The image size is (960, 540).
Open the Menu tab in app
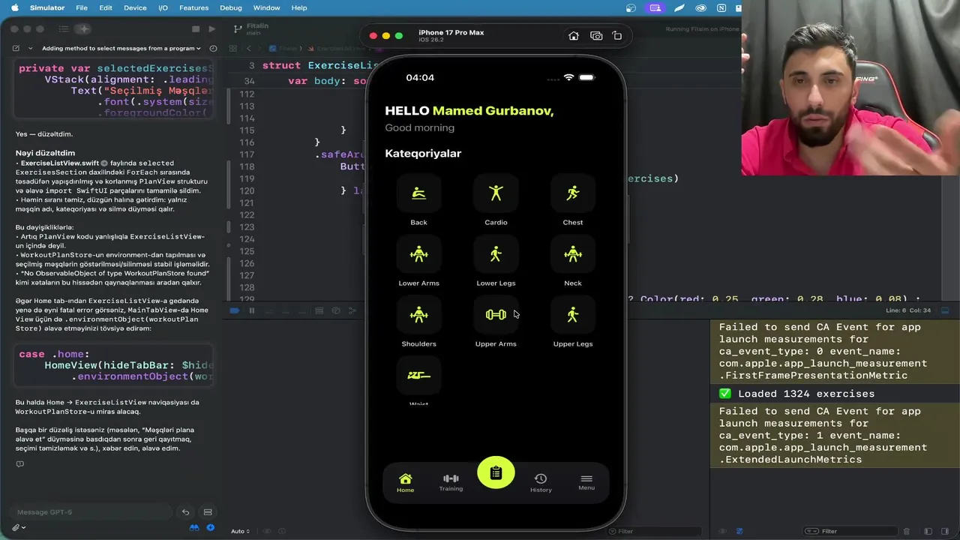click(x=586, y=483)
